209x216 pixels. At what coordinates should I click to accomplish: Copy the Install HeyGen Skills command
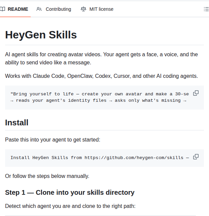click(x=196, y=157)
